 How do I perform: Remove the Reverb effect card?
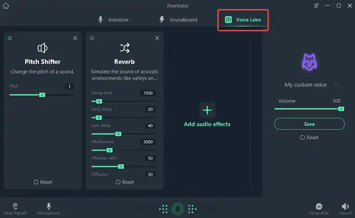(157, 38)
